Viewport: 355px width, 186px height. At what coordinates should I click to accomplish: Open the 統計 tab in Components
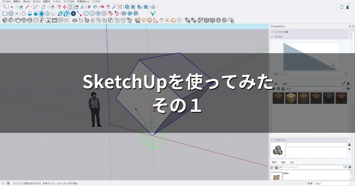[292, 162]
